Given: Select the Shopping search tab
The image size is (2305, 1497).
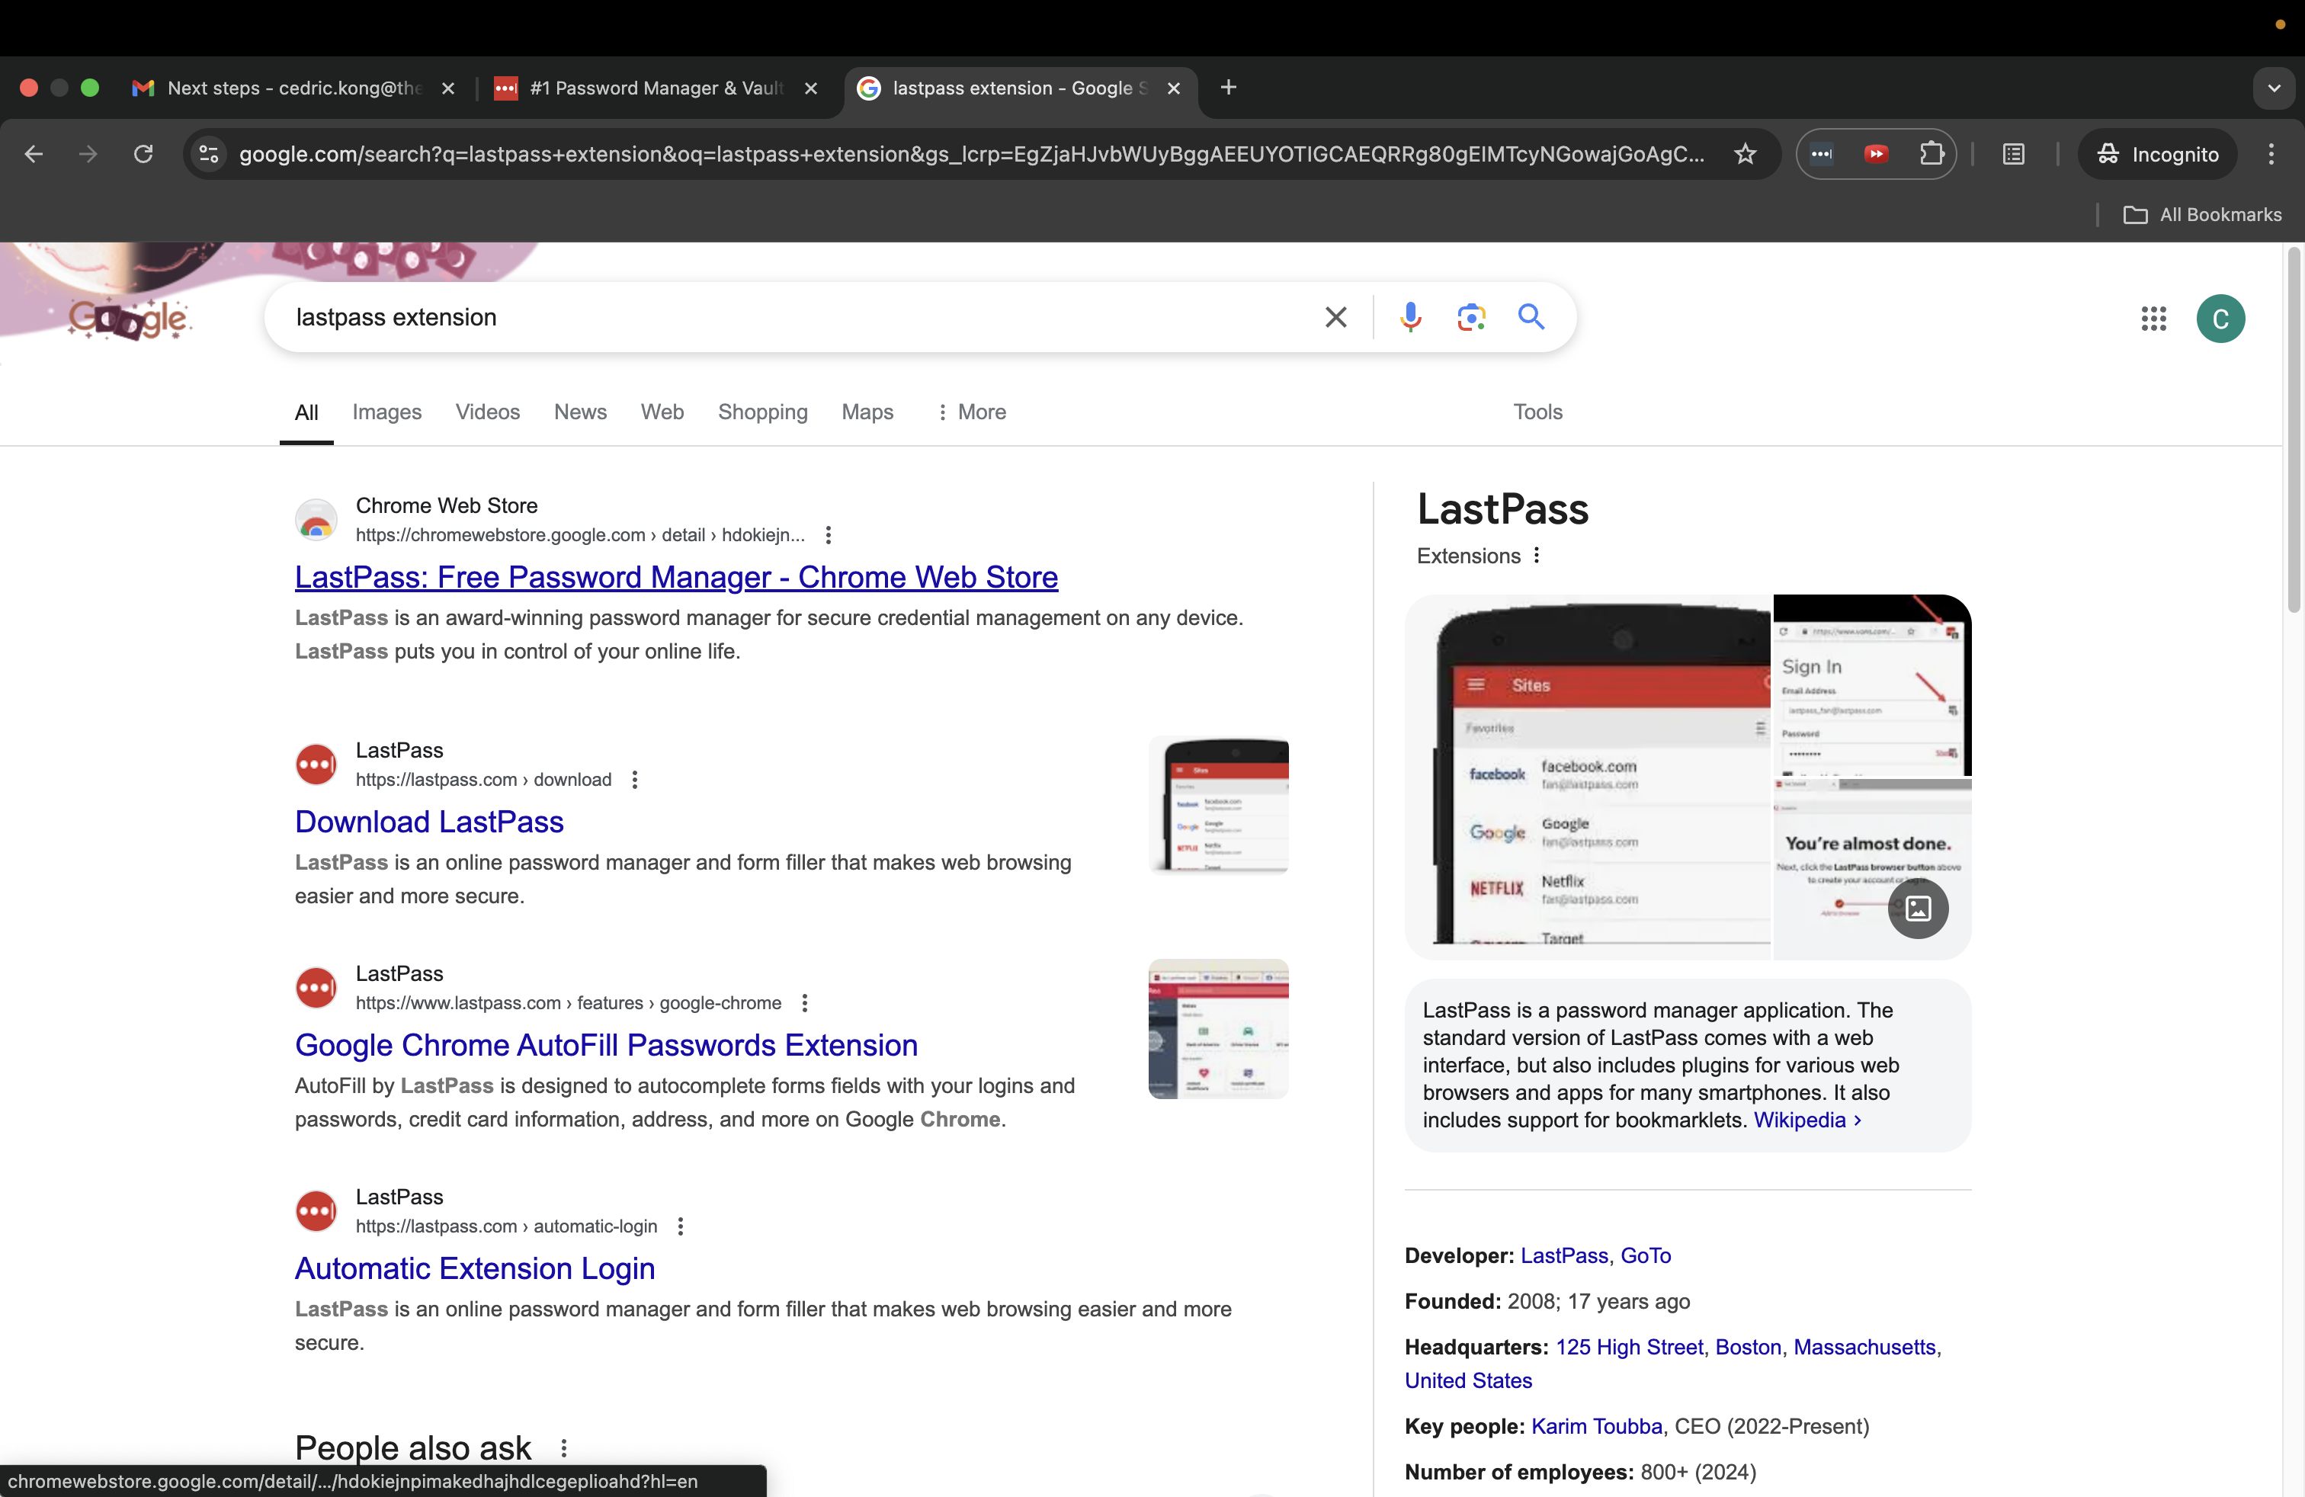Looking at the screenshot, I should pos(762,412).
